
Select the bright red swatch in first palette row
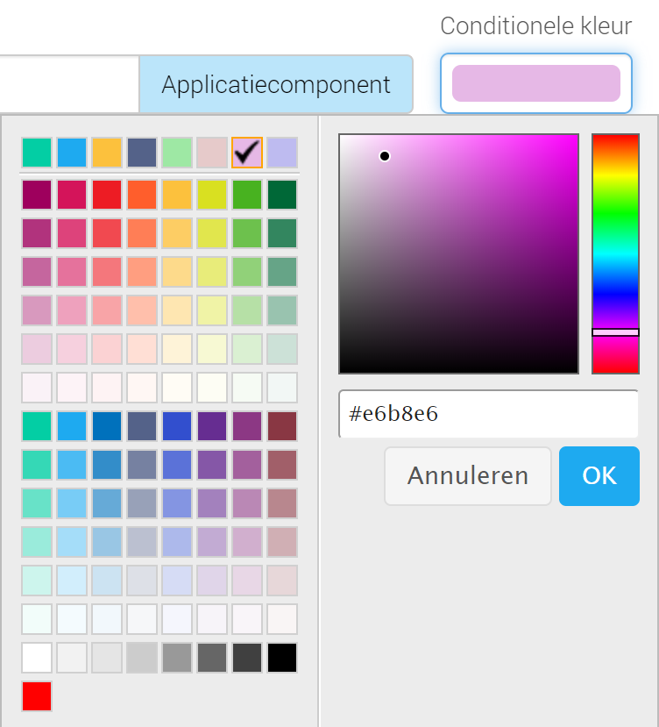click(x=107, y=195)
